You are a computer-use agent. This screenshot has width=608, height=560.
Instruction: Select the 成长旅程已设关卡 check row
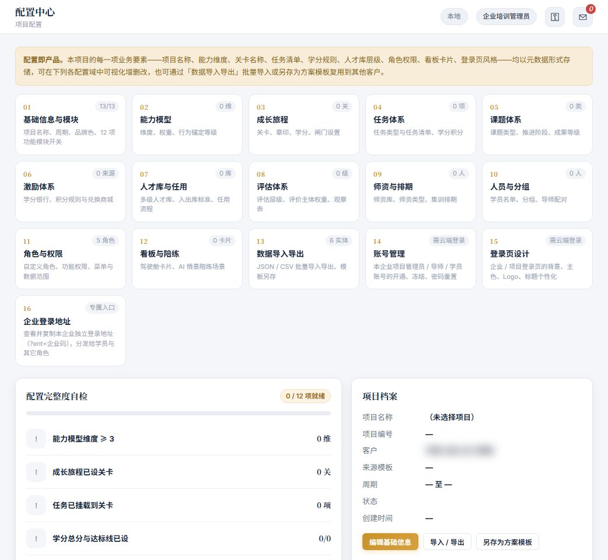(179, 472)
